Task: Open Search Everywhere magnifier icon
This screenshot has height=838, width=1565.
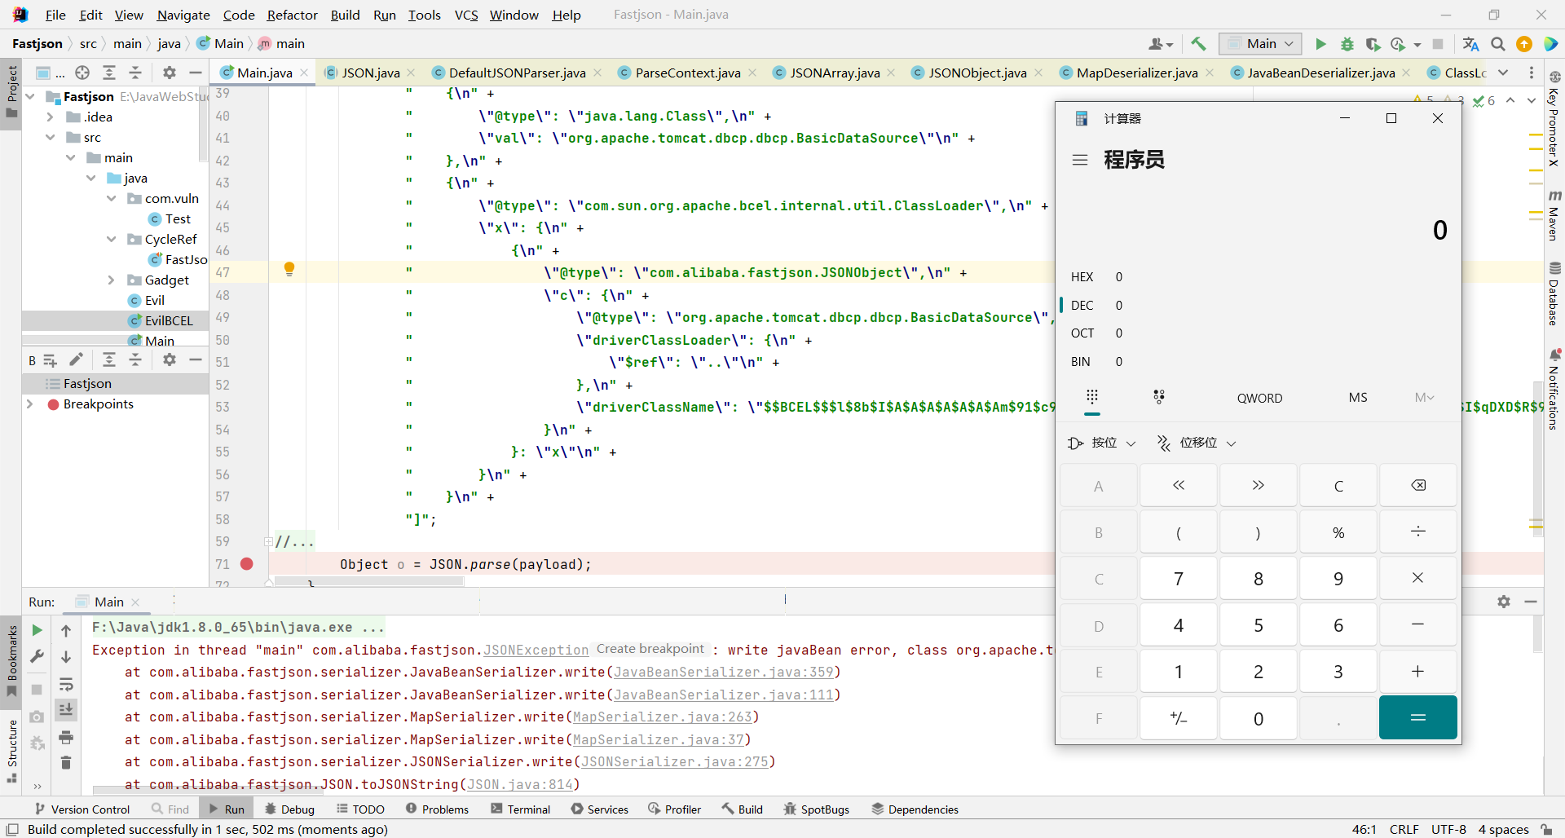Action: 1498,44
